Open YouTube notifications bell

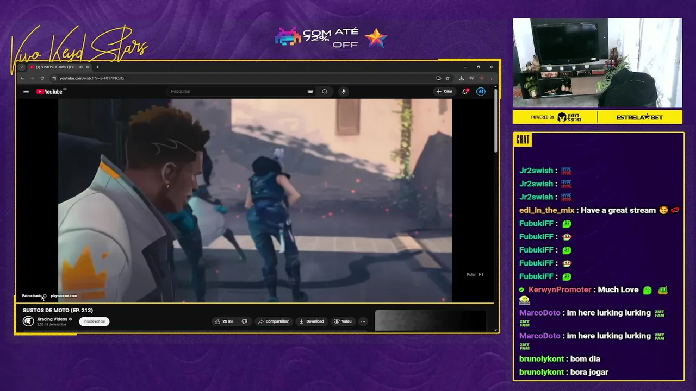[x=465, y=91]
